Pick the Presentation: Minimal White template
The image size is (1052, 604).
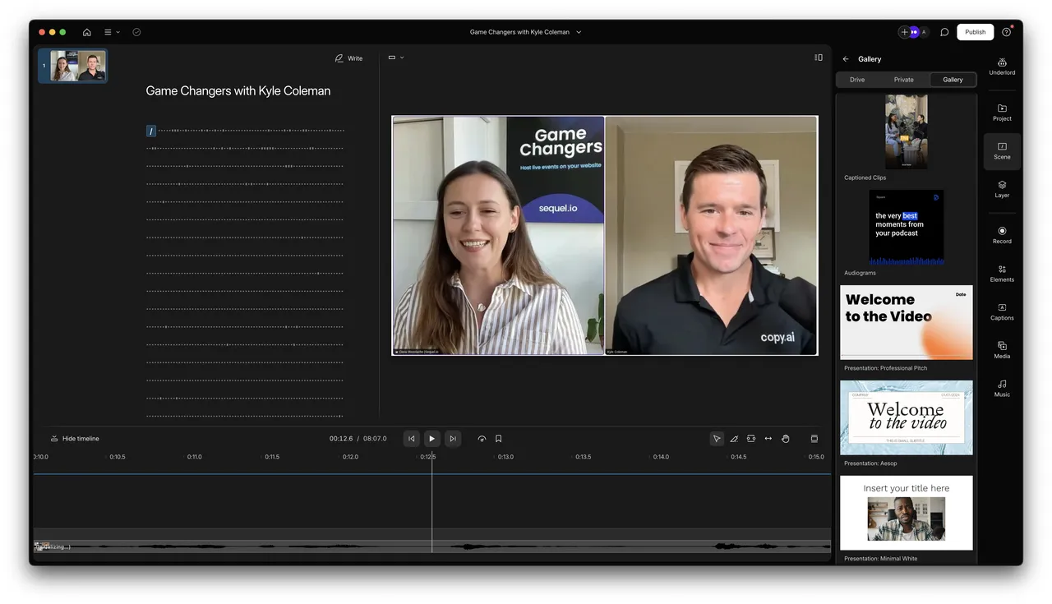coord(907,513)
